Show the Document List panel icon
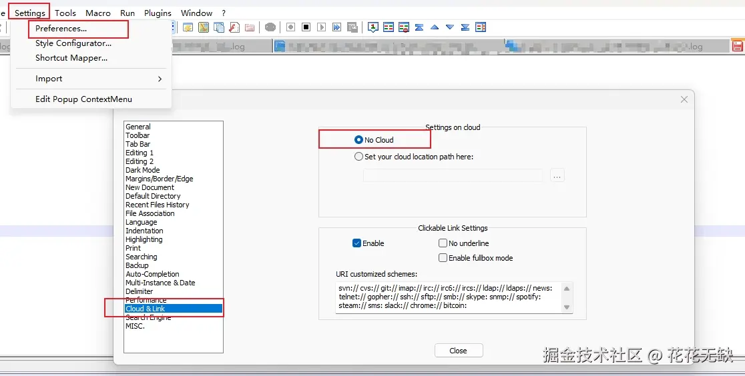Image resolution: width=745 pixels, height=376 pixels. click(218, 27)
